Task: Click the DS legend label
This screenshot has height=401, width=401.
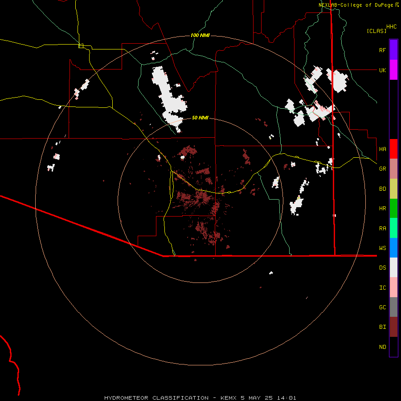Action: pyautogui.click(x=382, y=268)
